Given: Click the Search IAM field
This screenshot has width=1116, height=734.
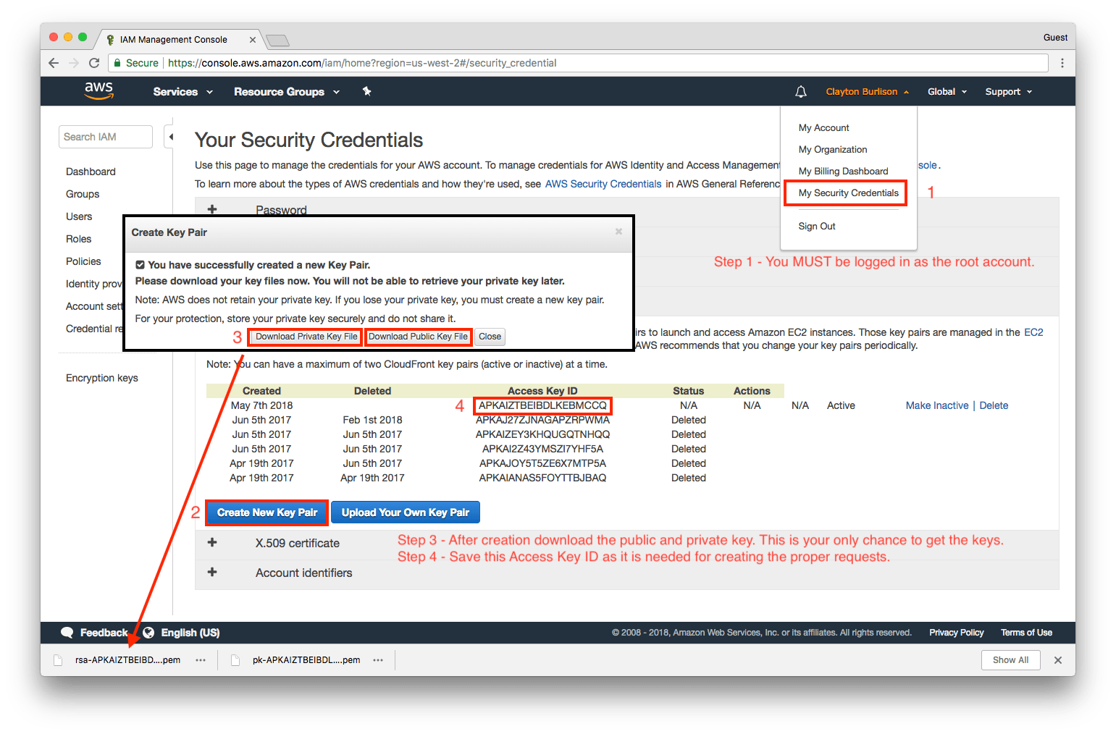Looking at the screenshot, I should click(106, 137).
